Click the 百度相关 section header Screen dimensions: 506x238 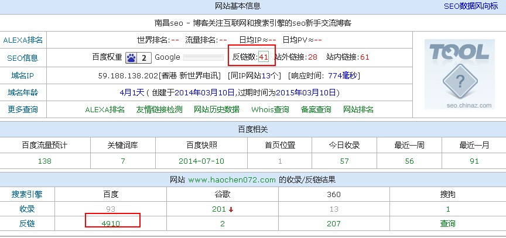click(x=252, y=129)
